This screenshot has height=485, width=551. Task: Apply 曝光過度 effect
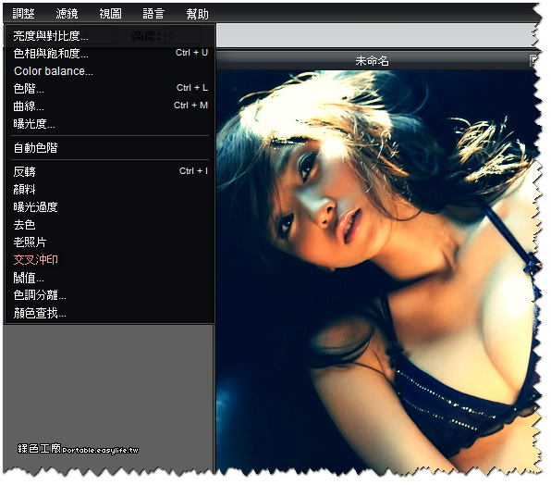point(110,206)
